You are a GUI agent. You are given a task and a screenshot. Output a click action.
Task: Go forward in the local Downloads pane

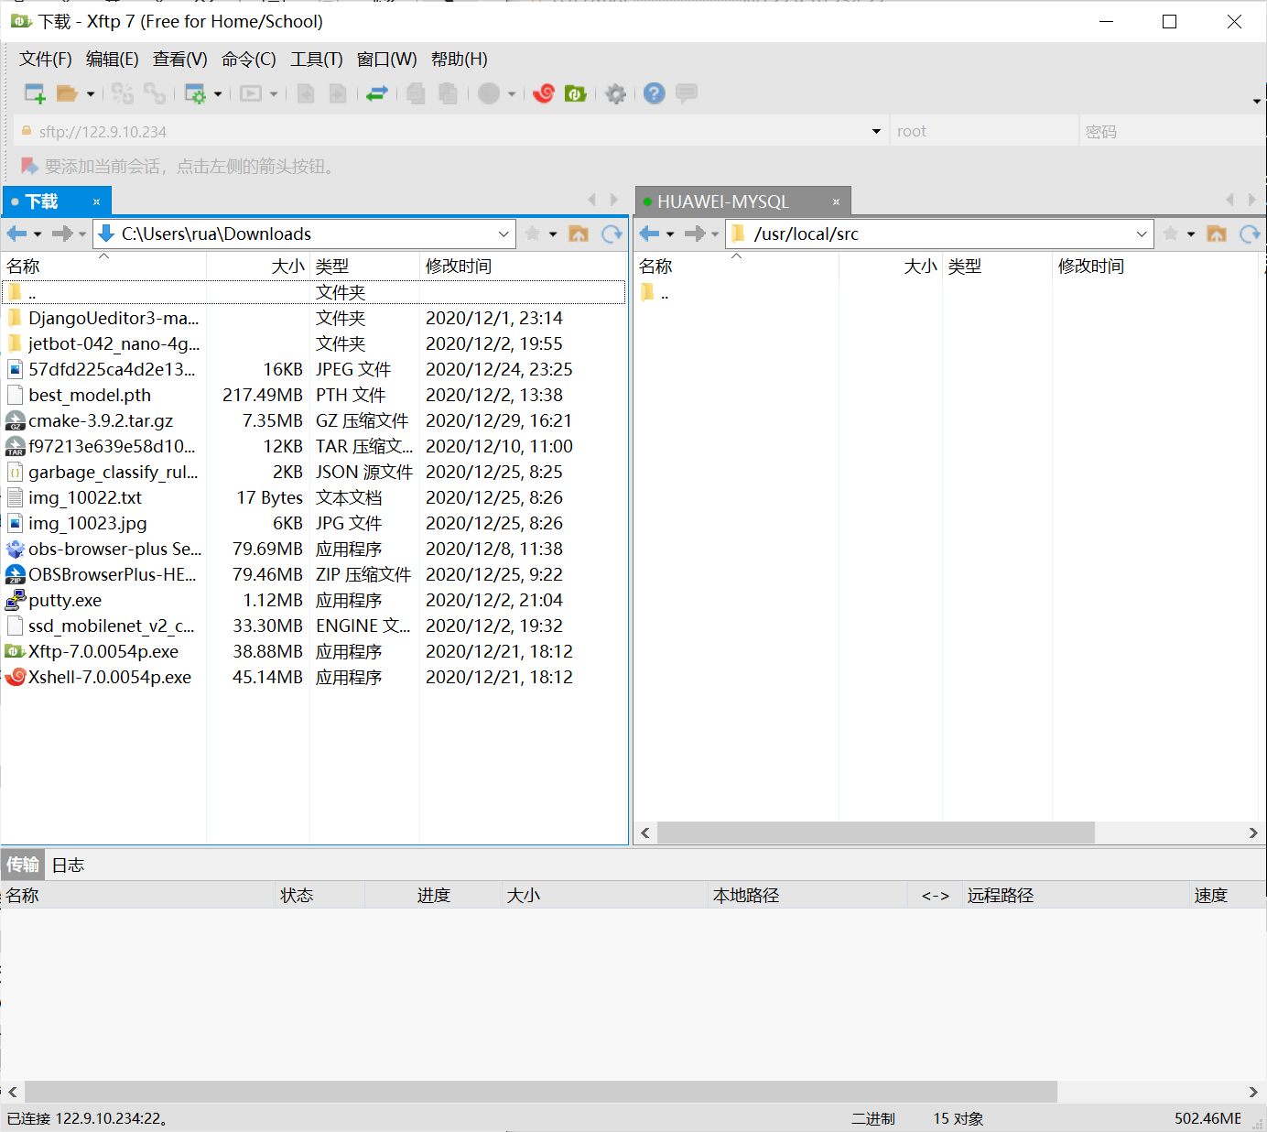click(62, 234)
